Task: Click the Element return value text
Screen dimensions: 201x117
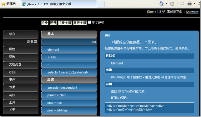Action: pyautogui.click(x=117, y=63)
